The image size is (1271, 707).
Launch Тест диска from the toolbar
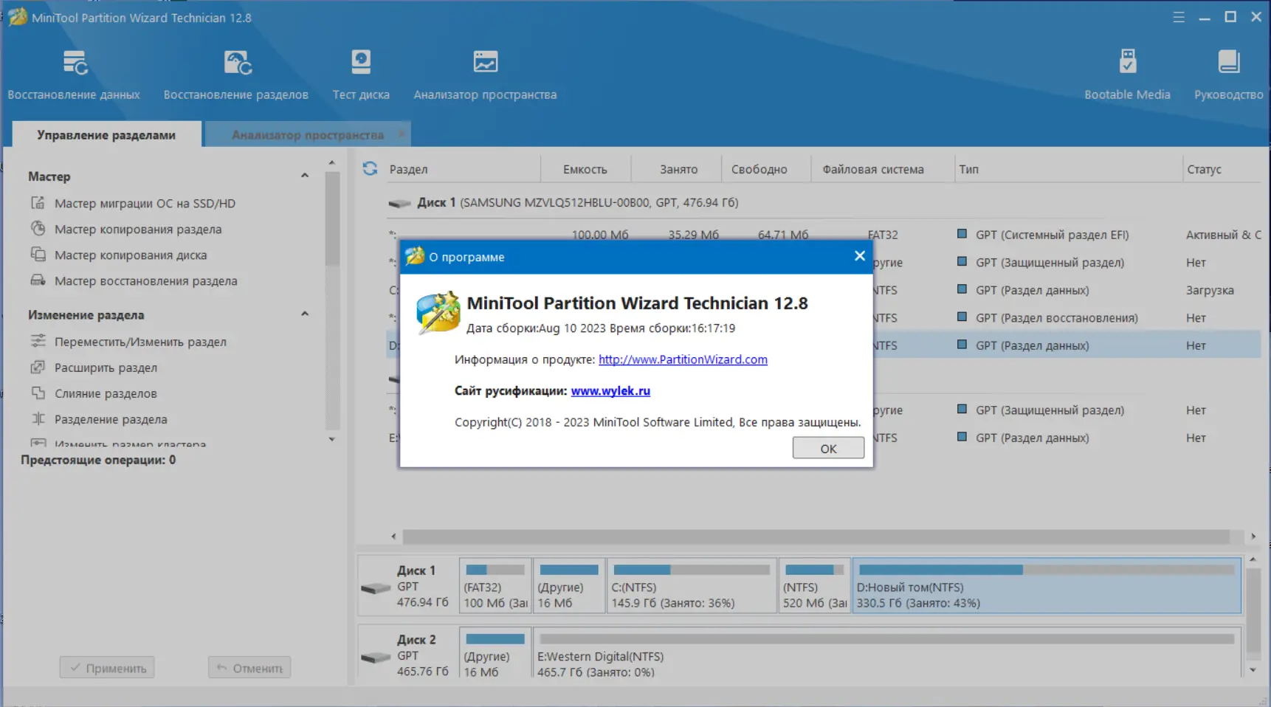[x=360, y=74]
